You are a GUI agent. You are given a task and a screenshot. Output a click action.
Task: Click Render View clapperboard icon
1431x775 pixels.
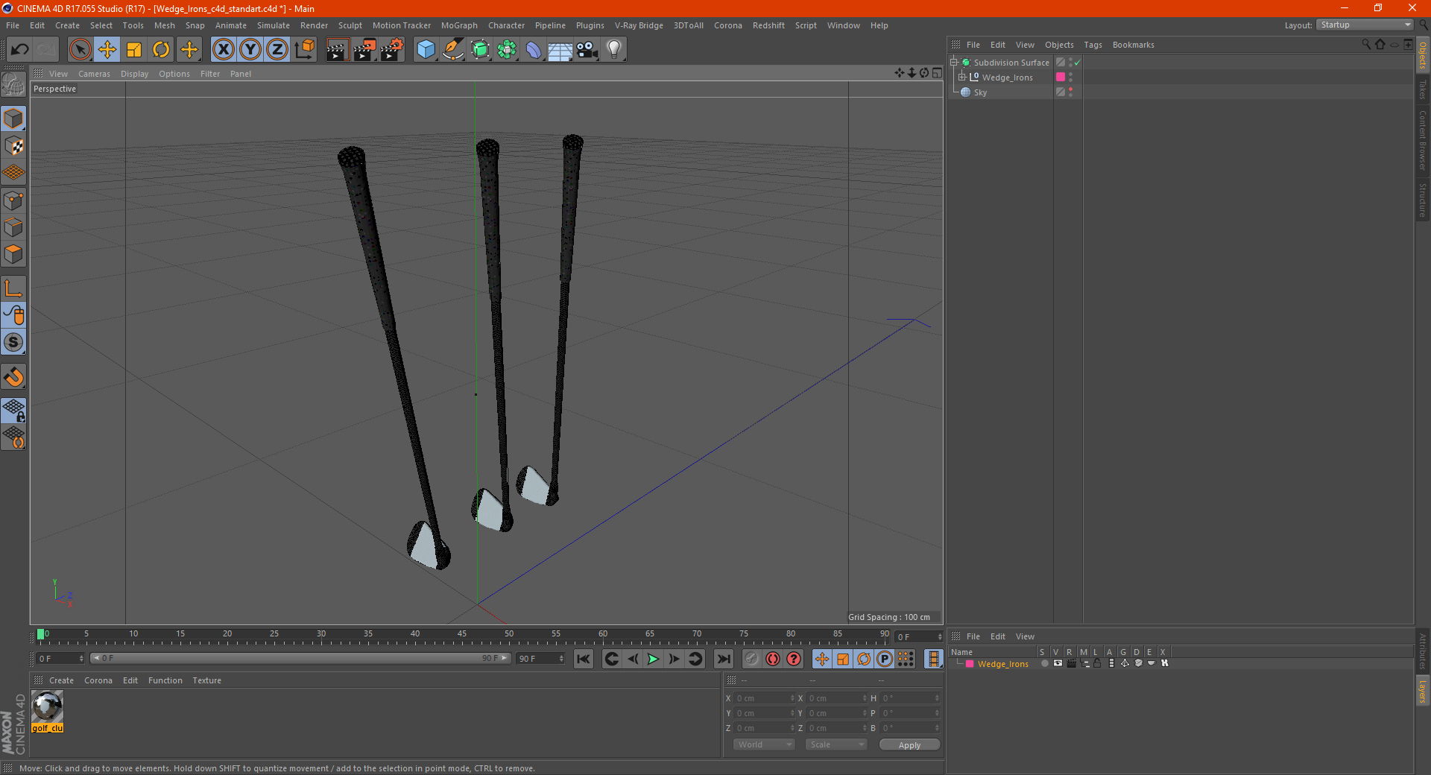coord(337,50)
